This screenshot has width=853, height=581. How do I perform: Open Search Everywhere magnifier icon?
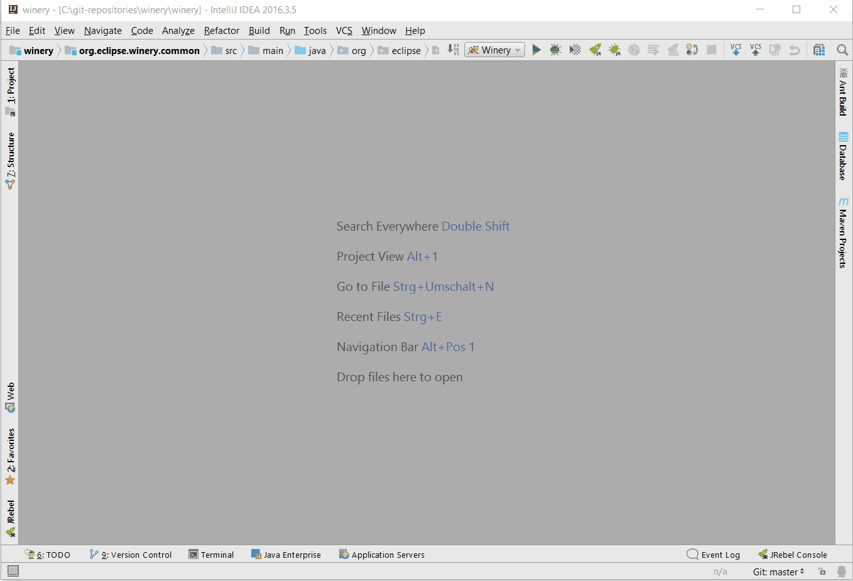pyautogui.click(x=842, y=50)
